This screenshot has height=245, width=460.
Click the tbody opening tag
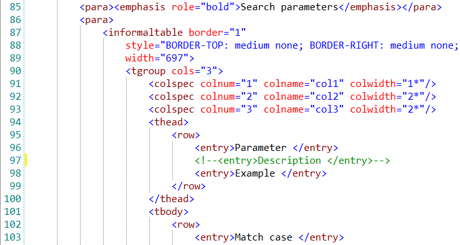[169, 212]
